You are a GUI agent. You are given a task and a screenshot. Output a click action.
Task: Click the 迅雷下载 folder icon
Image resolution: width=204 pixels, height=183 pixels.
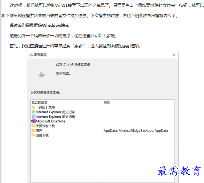(x=33, y=135)
